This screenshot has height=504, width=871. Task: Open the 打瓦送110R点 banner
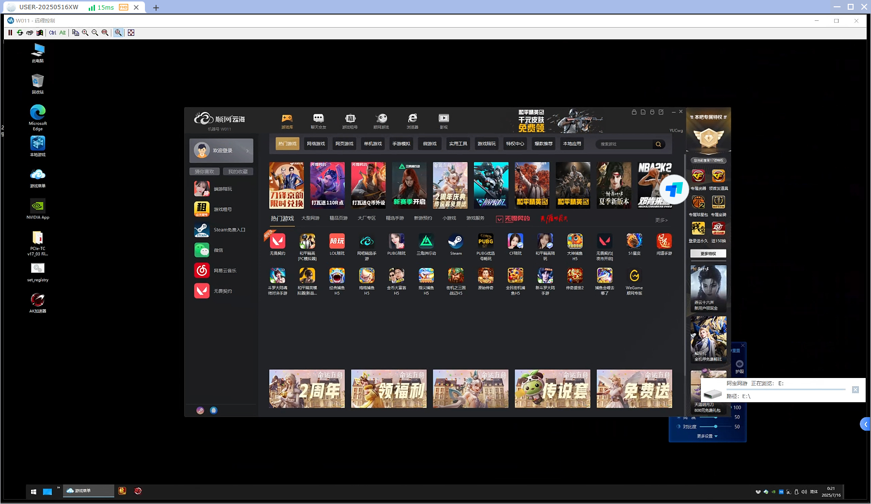pos(327,185)
